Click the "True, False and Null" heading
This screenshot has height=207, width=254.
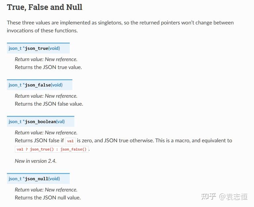(x=45, y=7)
